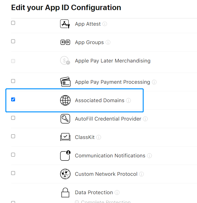Enable the App Groups checkbox
The image size is (197, 203).
point(13,41)
